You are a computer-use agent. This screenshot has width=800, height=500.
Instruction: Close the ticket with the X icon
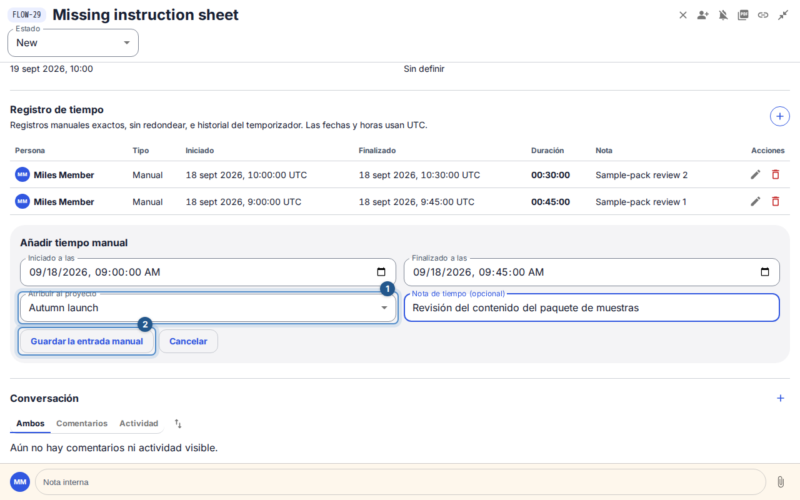pyautogui.click(x=683, y=15)
